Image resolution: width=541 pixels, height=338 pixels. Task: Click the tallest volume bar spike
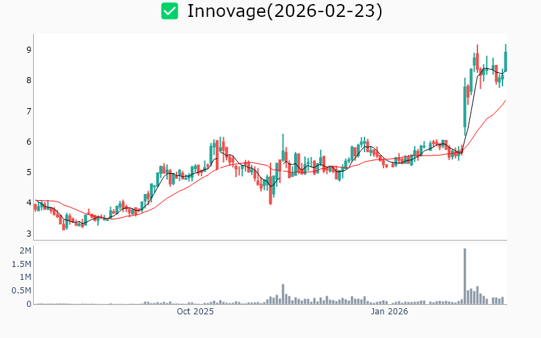[465, 276]
